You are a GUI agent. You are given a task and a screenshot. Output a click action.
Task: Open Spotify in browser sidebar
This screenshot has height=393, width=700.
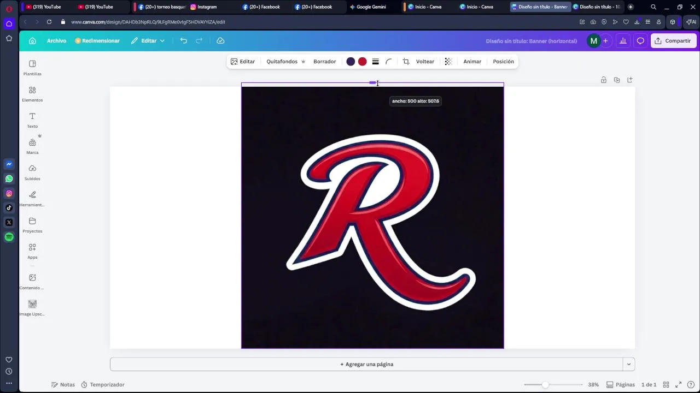click(9, 237)
